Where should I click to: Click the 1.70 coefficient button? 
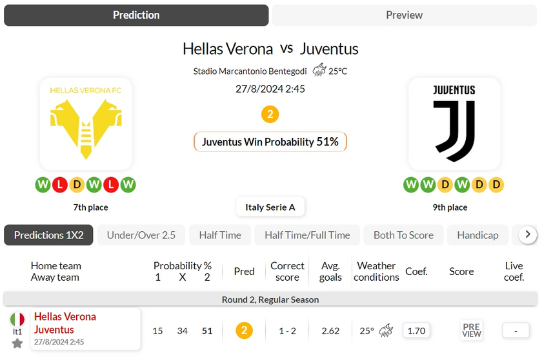click(x=417, y=330)
